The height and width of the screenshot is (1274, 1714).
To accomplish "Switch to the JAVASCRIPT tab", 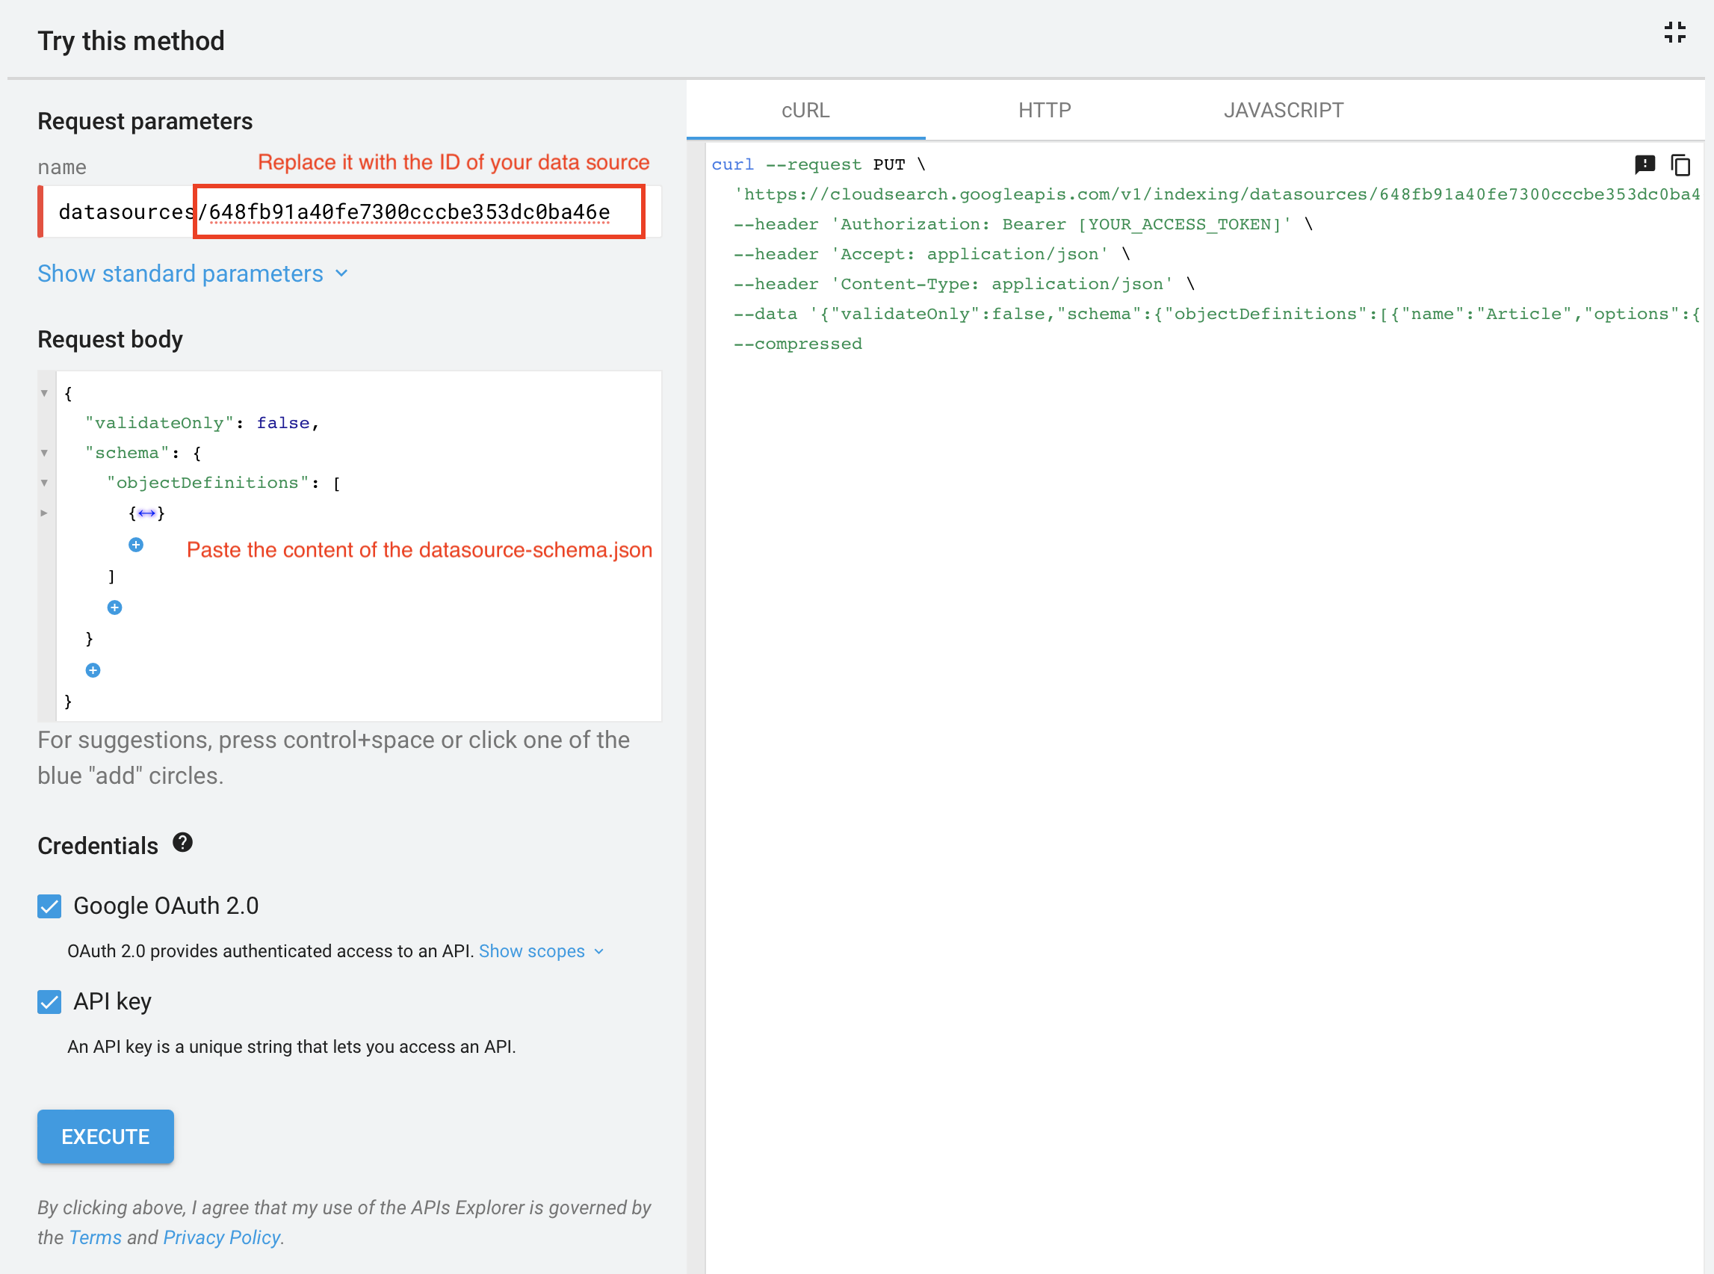I will 1283,110.
